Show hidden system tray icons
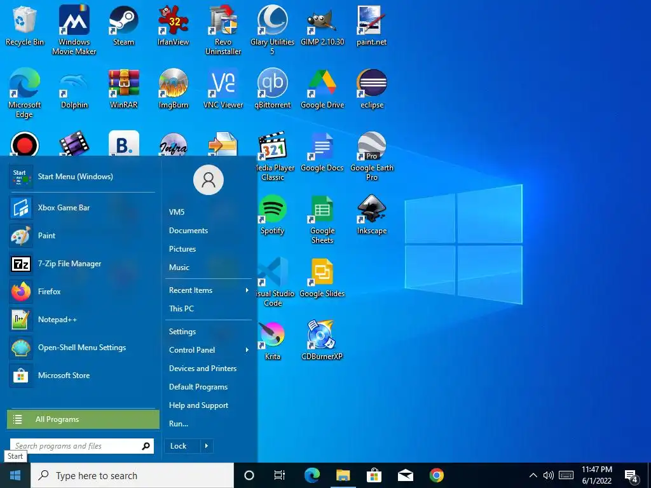Image resolution: width=651 pixels, height=488 pixels. pos(533,475)
